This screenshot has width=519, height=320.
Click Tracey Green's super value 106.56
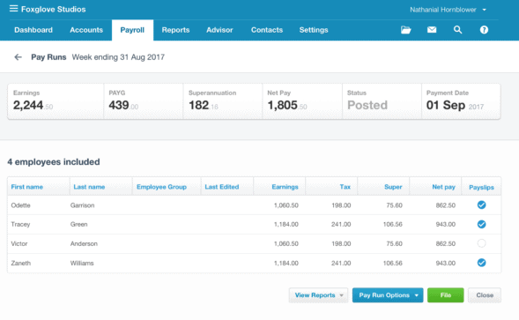pyautogui.click(x=393, y=224)
